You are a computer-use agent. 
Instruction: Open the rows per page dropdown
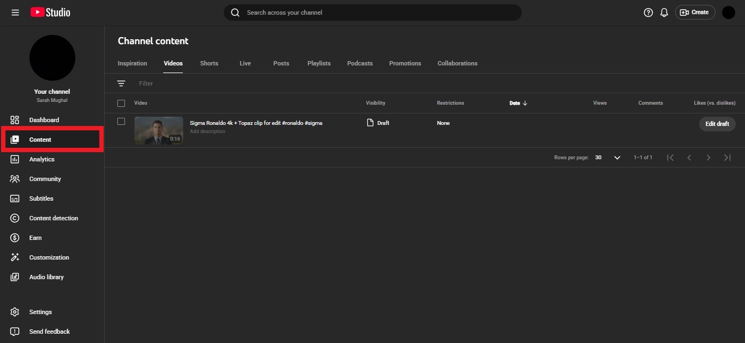tap(617, 158)
